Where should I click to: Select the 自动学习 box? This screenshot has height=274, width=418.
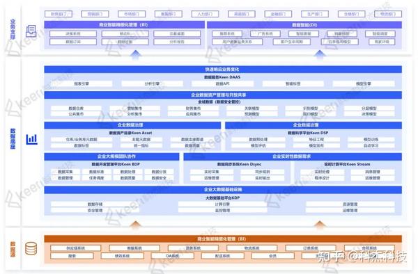point(371,146)
